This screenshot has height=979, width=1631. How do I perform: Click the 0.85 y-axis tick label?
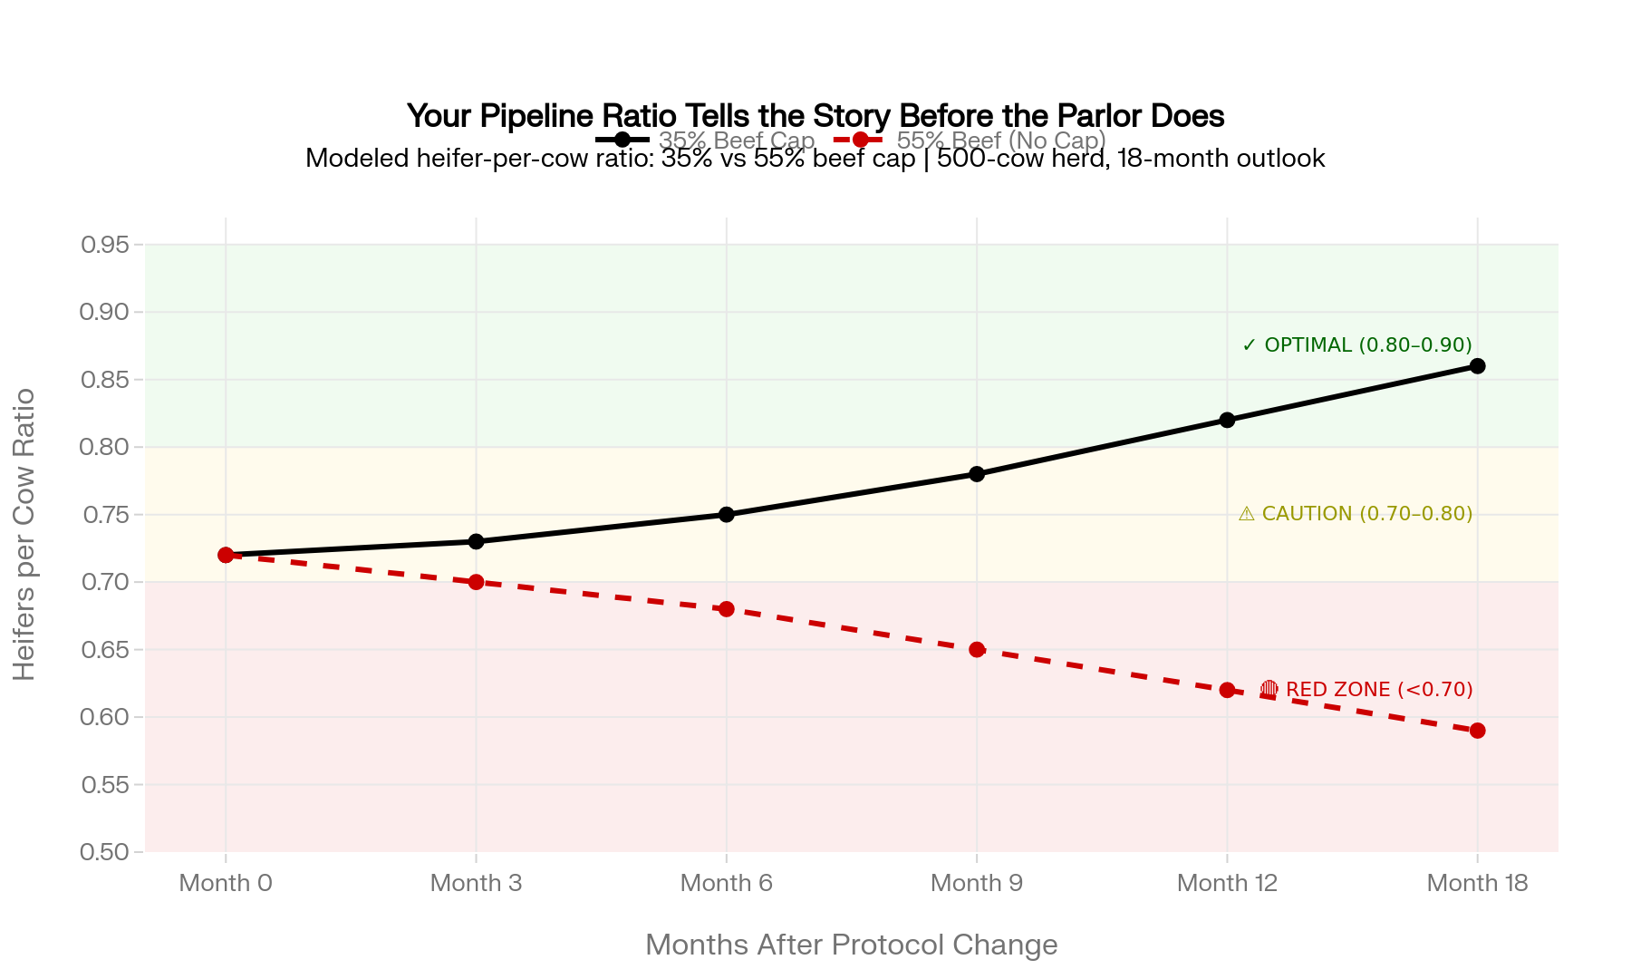click(105, 380)
